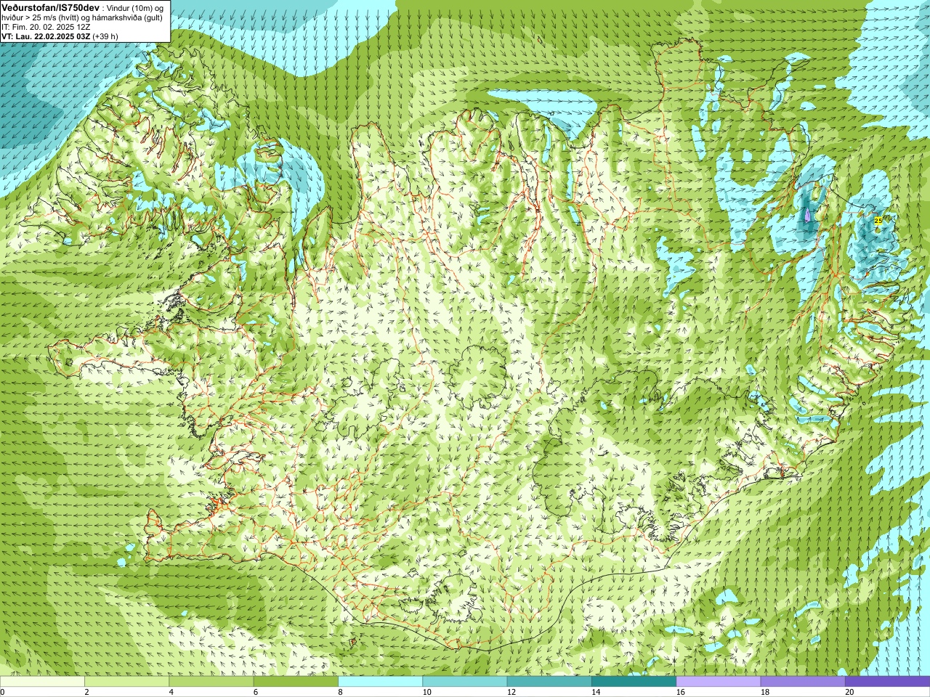Select the 'Veðurstofan/IS750dev' title text
This screenshot has width=930, height=697.
[x=51, y=7]
